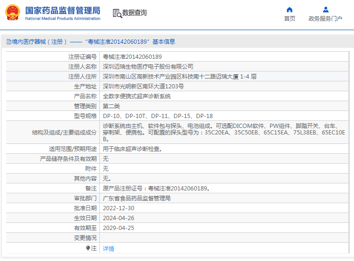
Task: Click the person icon above 政务服务门户
Action: point(325,9)
